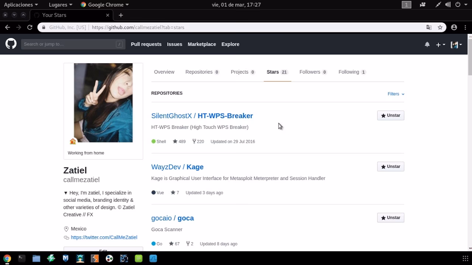This screenshot has width=472, height=265.
Task: Switch to the Overview tab
Action: 164,72
